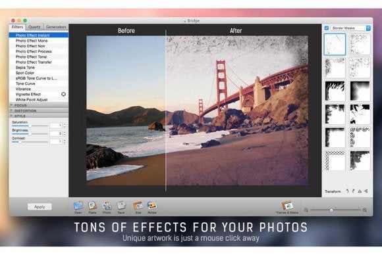Select the Sepia Tone filter
This screenshot has height=255, width=382.
click(39, 67)
